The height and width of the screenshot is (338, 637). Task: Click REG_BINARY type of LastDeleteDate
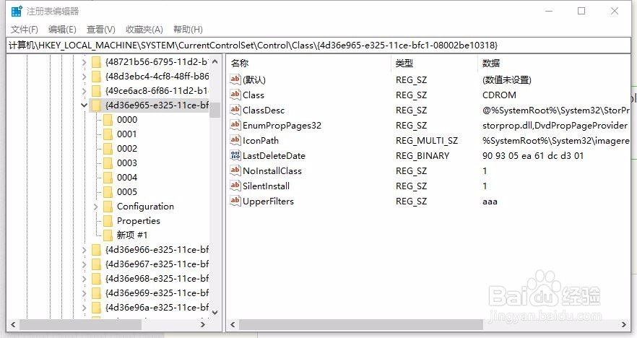click(x=422, y=155)
